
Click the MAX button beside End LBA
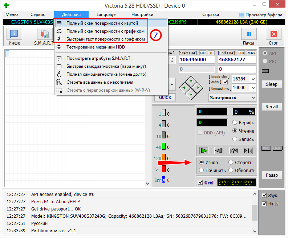click(x=251, y=53)
